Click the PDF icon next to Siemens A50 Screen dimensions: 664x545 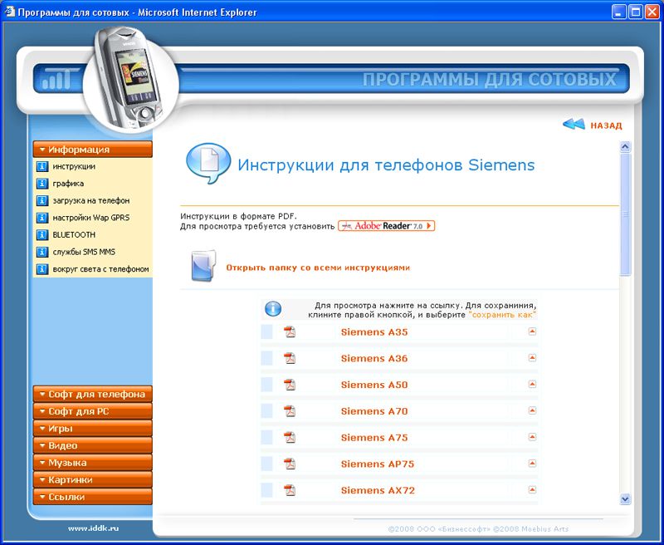pyautogui.click(x=290, y=385)
